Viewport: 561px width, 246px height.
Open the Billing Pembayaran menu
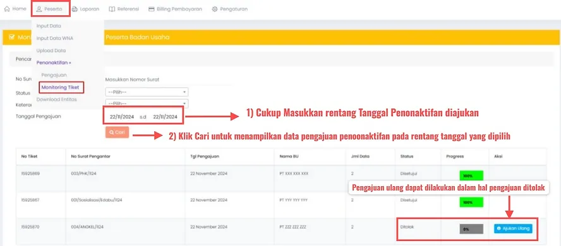175,9
